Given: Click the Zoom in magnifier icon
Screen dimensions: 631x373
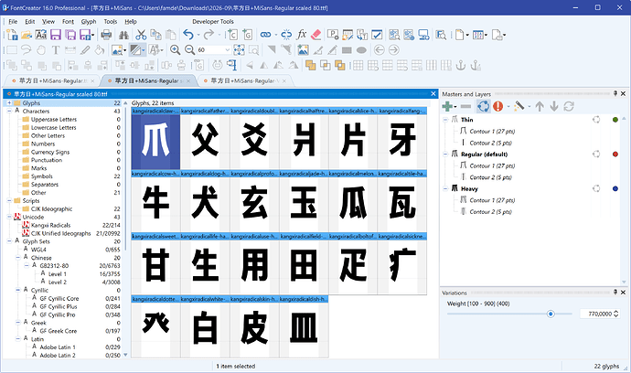Looking at the screenshot, I should [175, 50].
